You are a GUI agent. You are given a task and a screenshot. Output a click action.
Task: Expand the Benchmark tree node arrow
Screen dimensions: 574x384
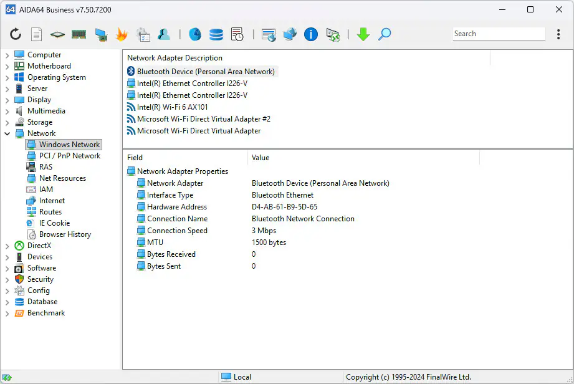point(7,314)
